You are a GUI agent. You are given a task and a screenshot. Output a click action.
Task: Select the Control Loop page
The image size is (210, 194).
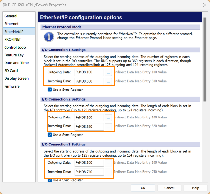15,47
